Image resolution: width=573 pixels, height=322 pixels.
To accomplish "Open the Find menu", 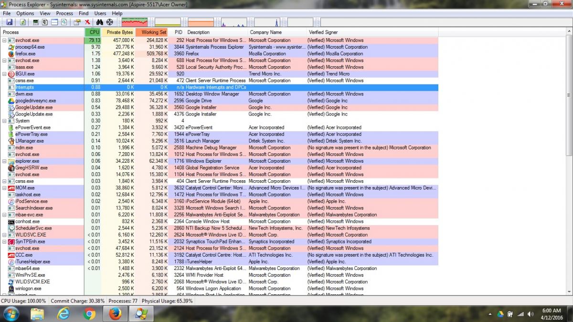I will tap(84, 13).
